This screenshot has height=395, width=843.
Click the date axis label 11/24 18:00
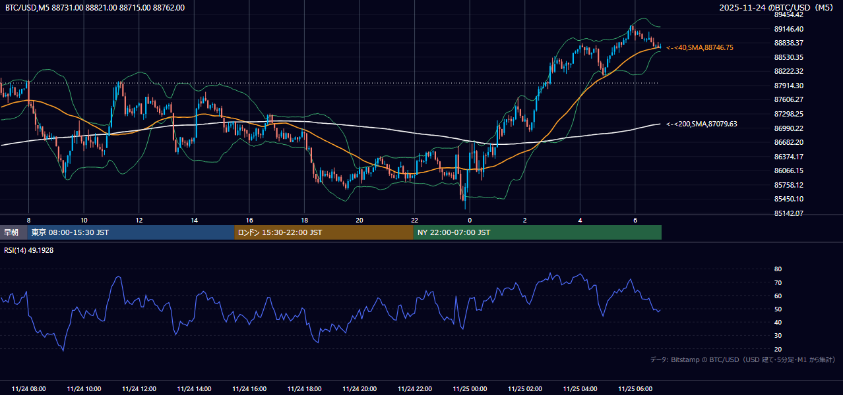[x=304, y=389]
